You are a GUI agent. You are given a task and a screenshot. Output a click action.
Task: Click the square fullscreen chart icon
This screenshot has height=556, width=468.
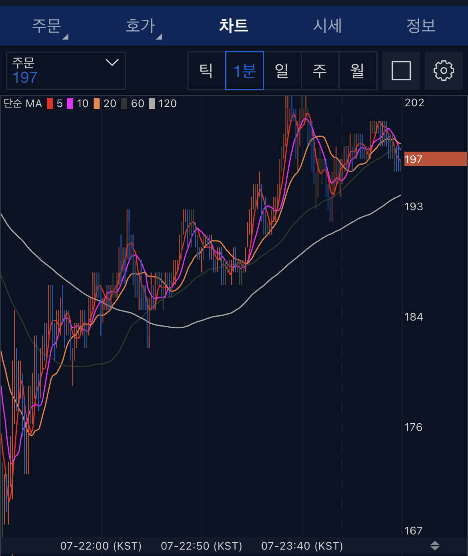401,71
